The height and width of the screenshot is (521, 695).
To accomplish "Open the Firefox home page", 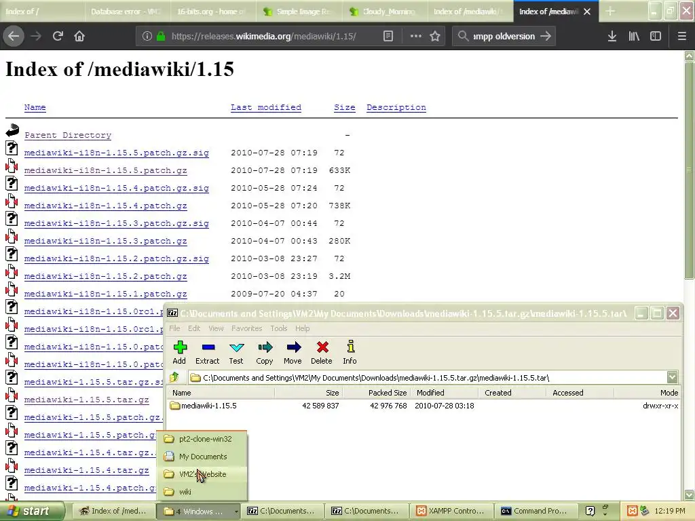I will (79, 37).
